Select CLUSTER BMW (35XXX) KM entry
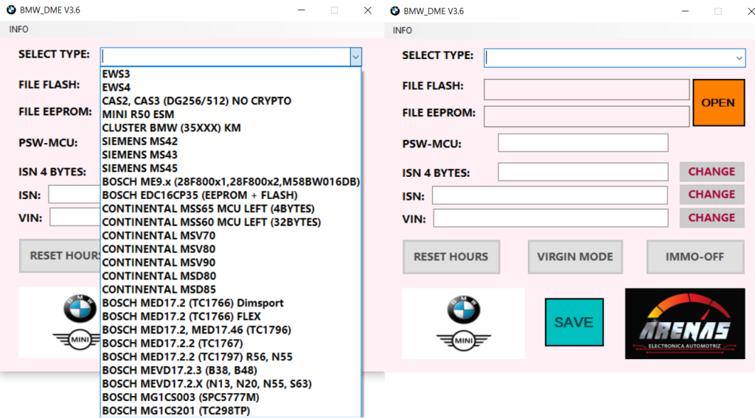 tap(231, 128)
